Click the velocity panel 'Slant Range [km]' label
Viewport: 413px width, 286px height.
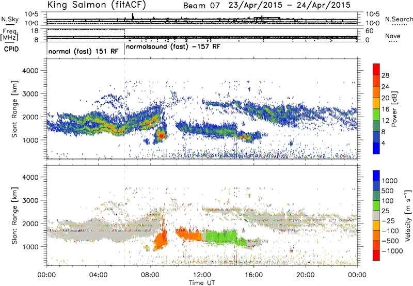pyautogui.click(x=14, y=215)
